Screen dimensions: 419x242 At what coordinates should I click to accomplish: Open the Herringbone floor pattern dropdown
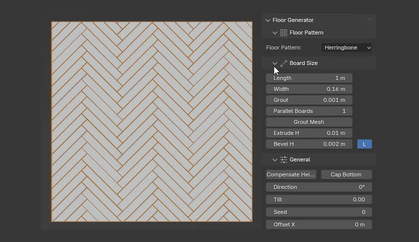pos(346,47)
